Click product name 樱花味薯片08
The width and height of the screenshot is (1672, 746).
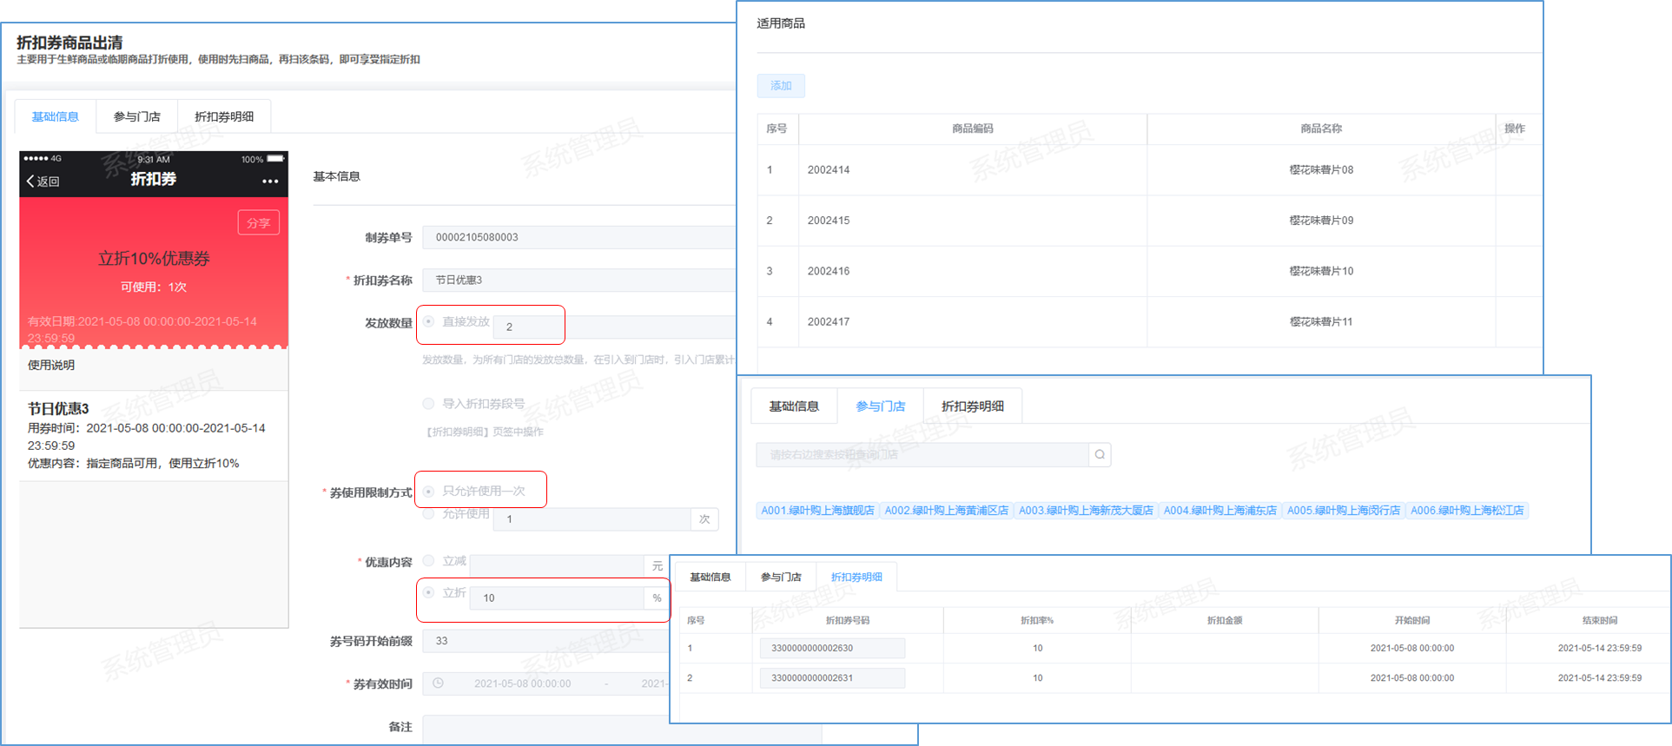1321,170
